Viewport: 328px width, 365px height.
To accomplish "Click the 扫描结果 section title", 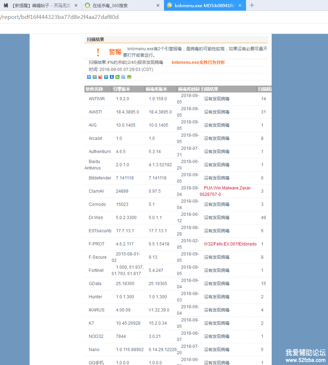I will pos(96,40).
